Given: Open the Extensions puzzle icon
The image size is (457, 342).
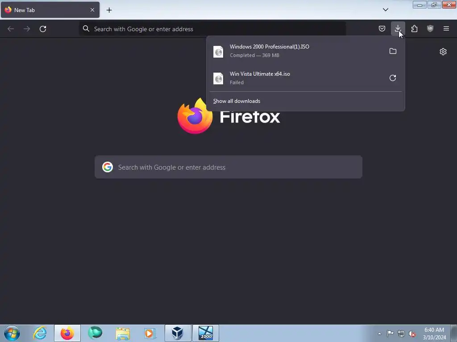Looking at the screenshot, I should point(414,28).
